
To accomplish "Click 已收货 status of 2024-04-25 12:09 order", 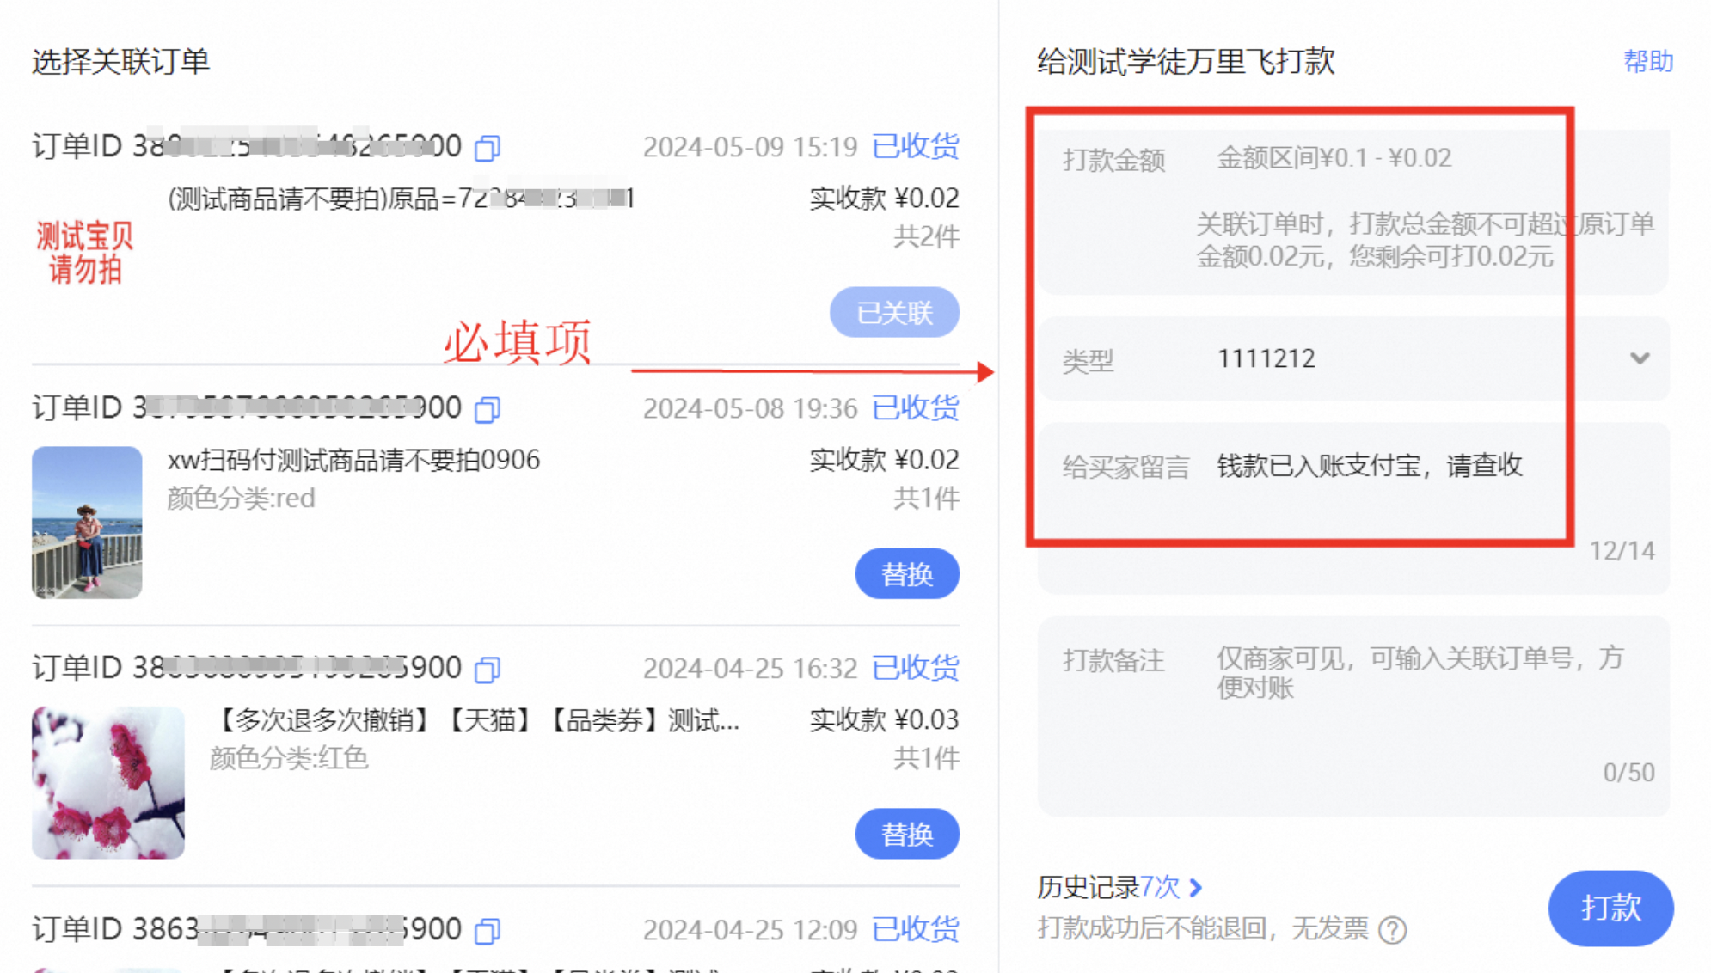I will 915,929.
